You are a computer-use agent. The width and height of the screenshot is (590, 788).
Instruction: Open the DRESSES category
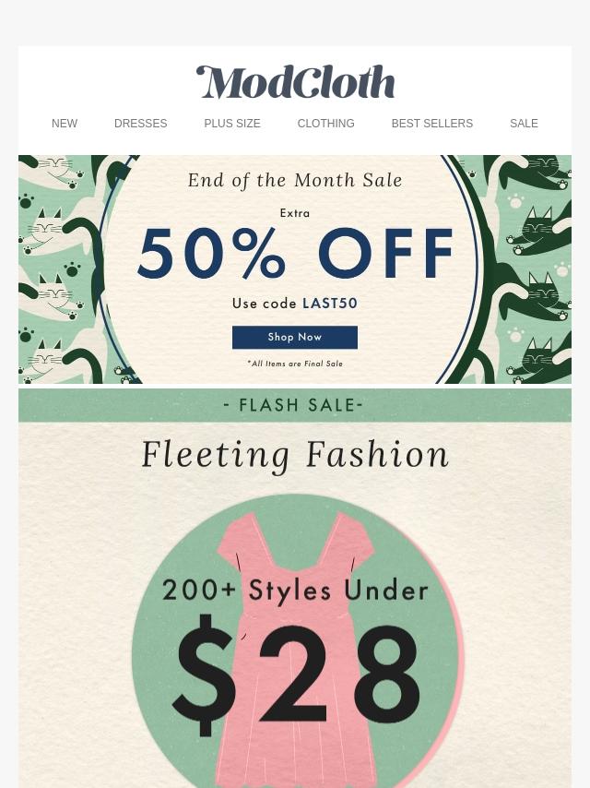click(x=141, y=123)
